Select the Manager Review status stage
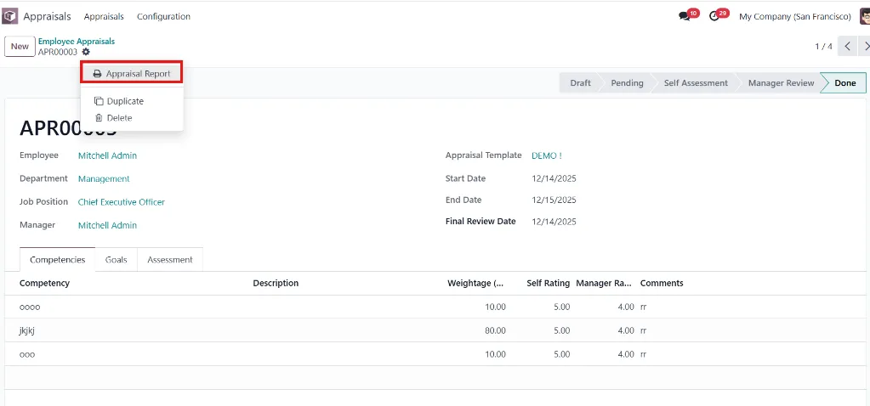 click(x=781, y=83)
